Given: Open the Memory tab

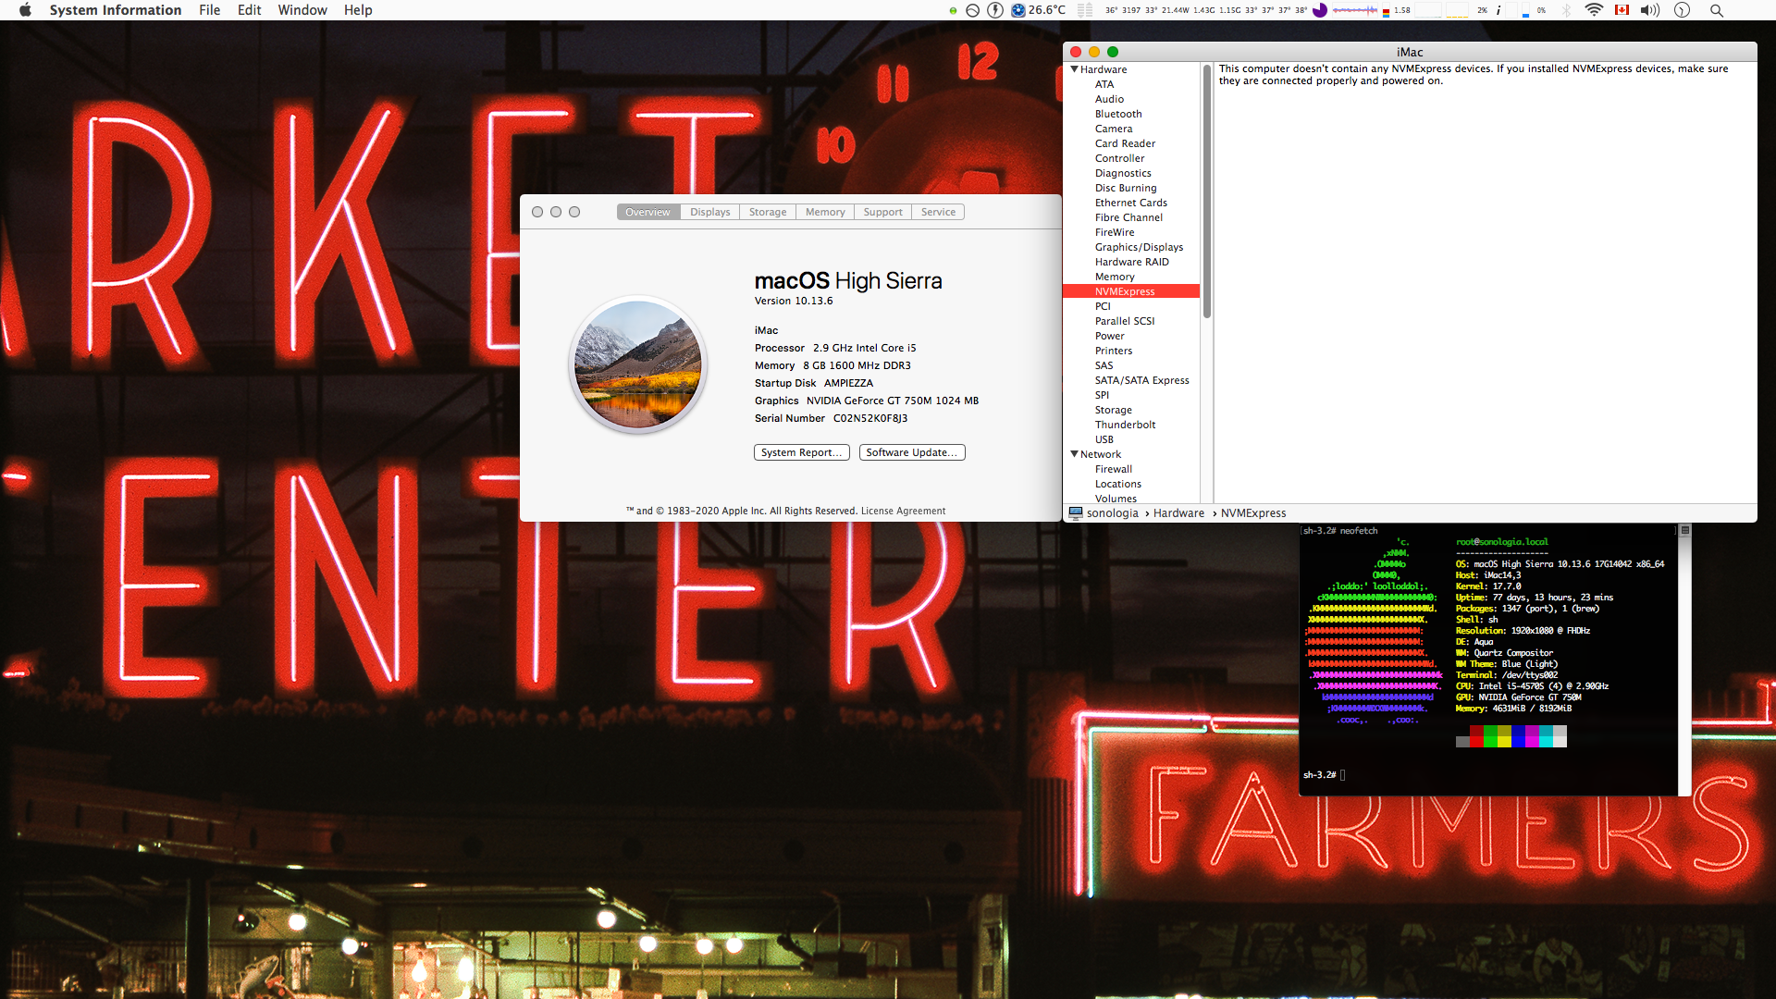Looking at the screenshot, I should tap(824, 212).
